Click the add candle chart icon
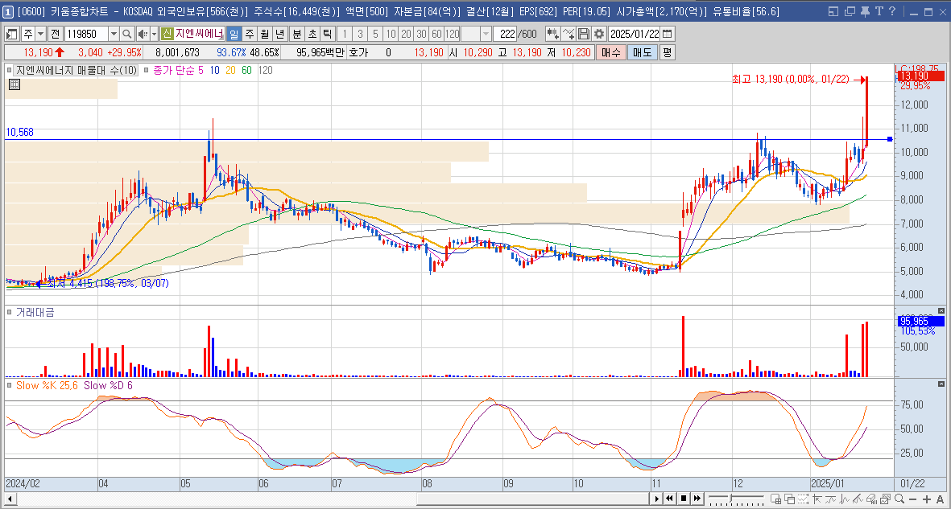951x509 pixels. pyautogui.click(x=552, y=34)
